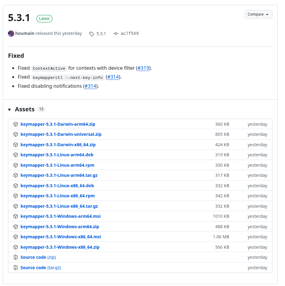This screenshot has width=285, height=286.
Task: Download keymapper-5.3.1-Darwin-universal.zip
Action: (61, 134)
